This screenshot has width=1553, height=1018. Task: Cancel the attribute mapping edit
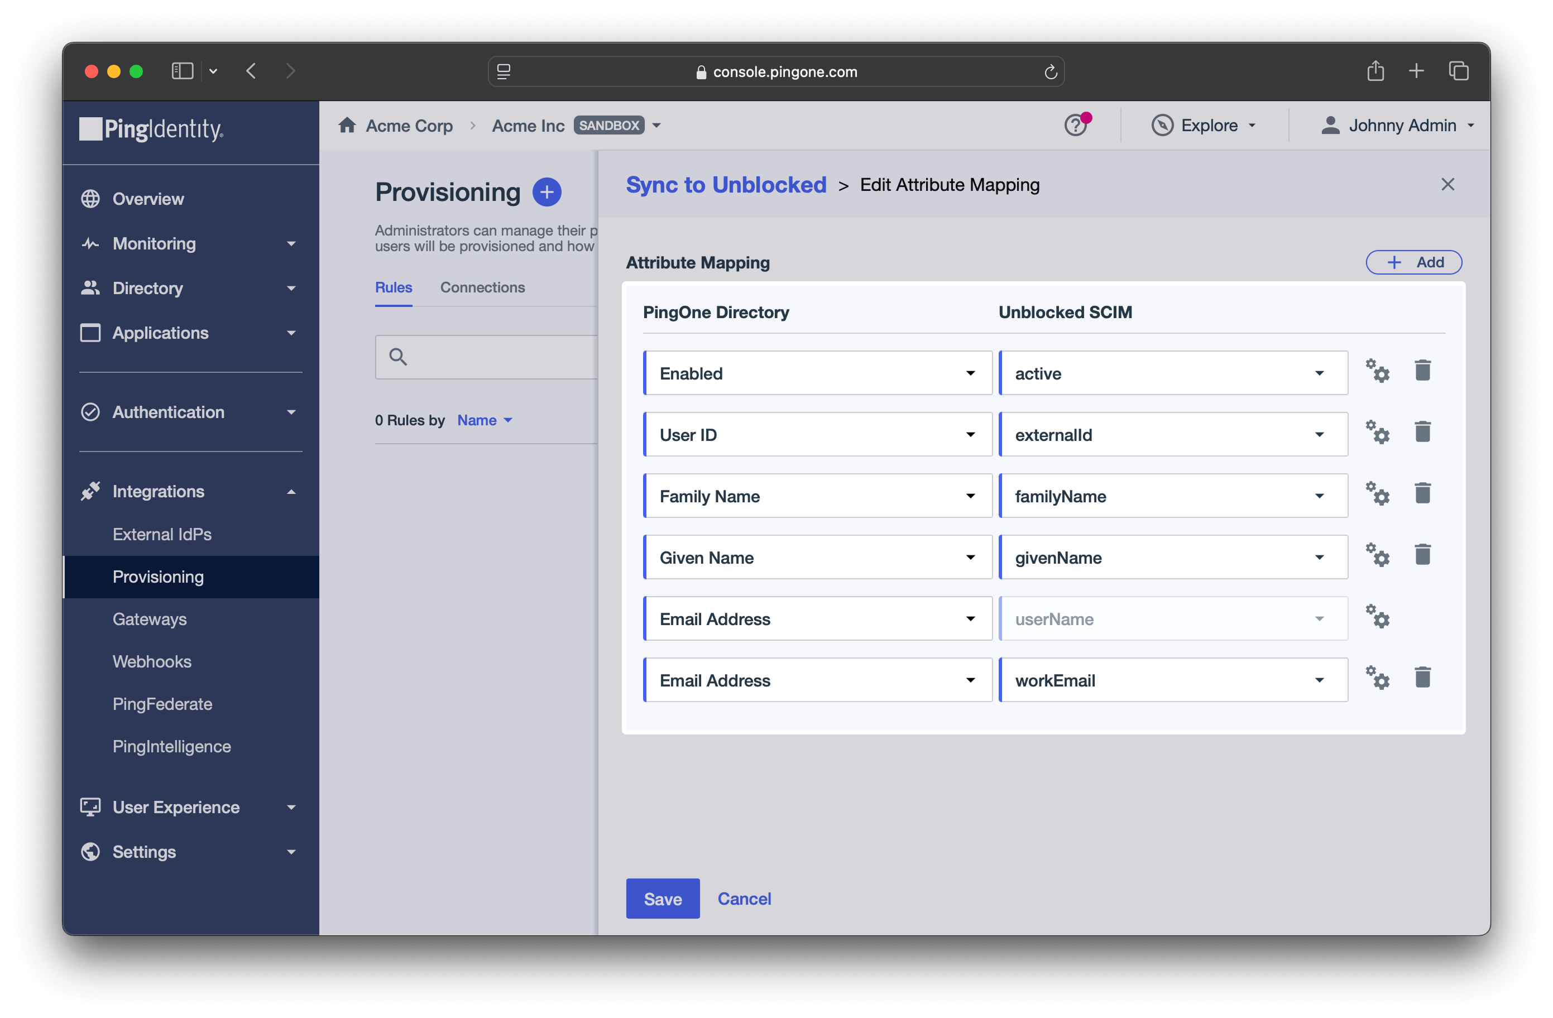click(744, 899)
